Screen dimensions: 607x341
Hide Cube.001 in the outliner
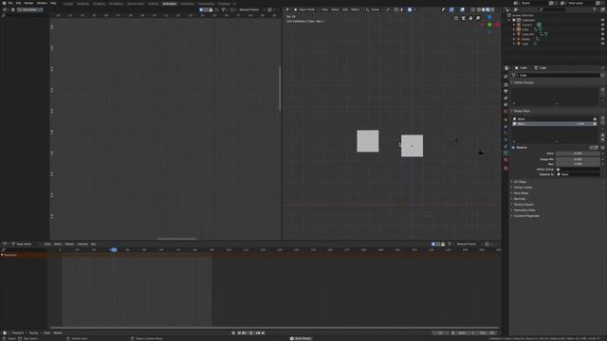(603, 34)
